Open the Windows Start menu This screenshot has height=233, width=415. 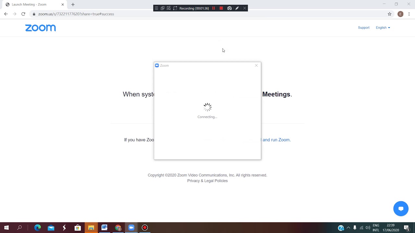click(6, 228)
